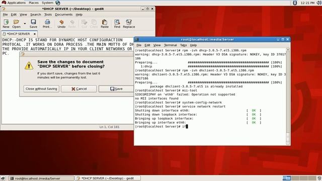Click the Copy icon in gedit toolbar
322x181 pixels.
[94, 24]
